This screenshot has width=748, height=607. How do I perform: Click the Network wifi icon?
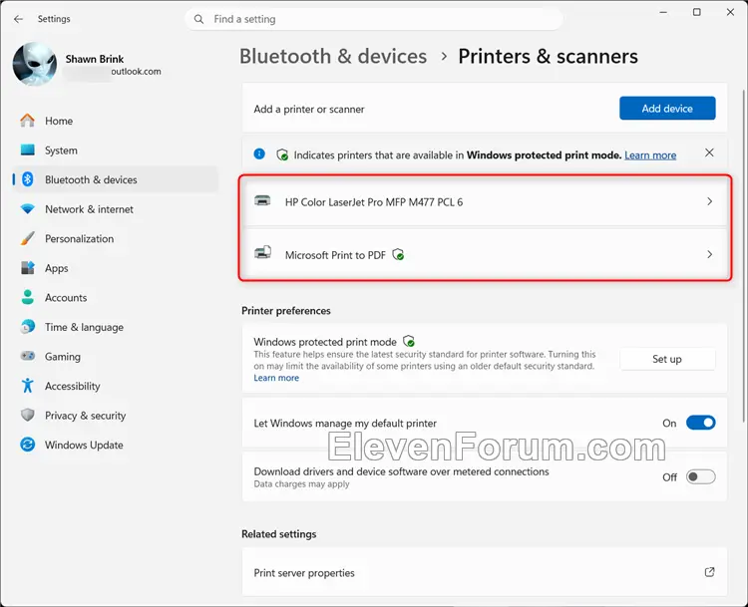(x=28, y=209)
